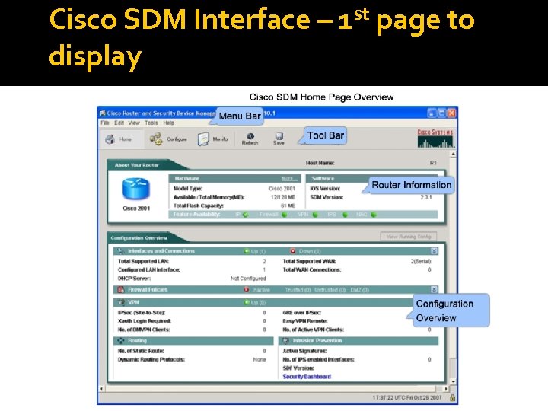Click the Save toolbar icon
This screenshot has width=548, height=411.
point(279,136)
